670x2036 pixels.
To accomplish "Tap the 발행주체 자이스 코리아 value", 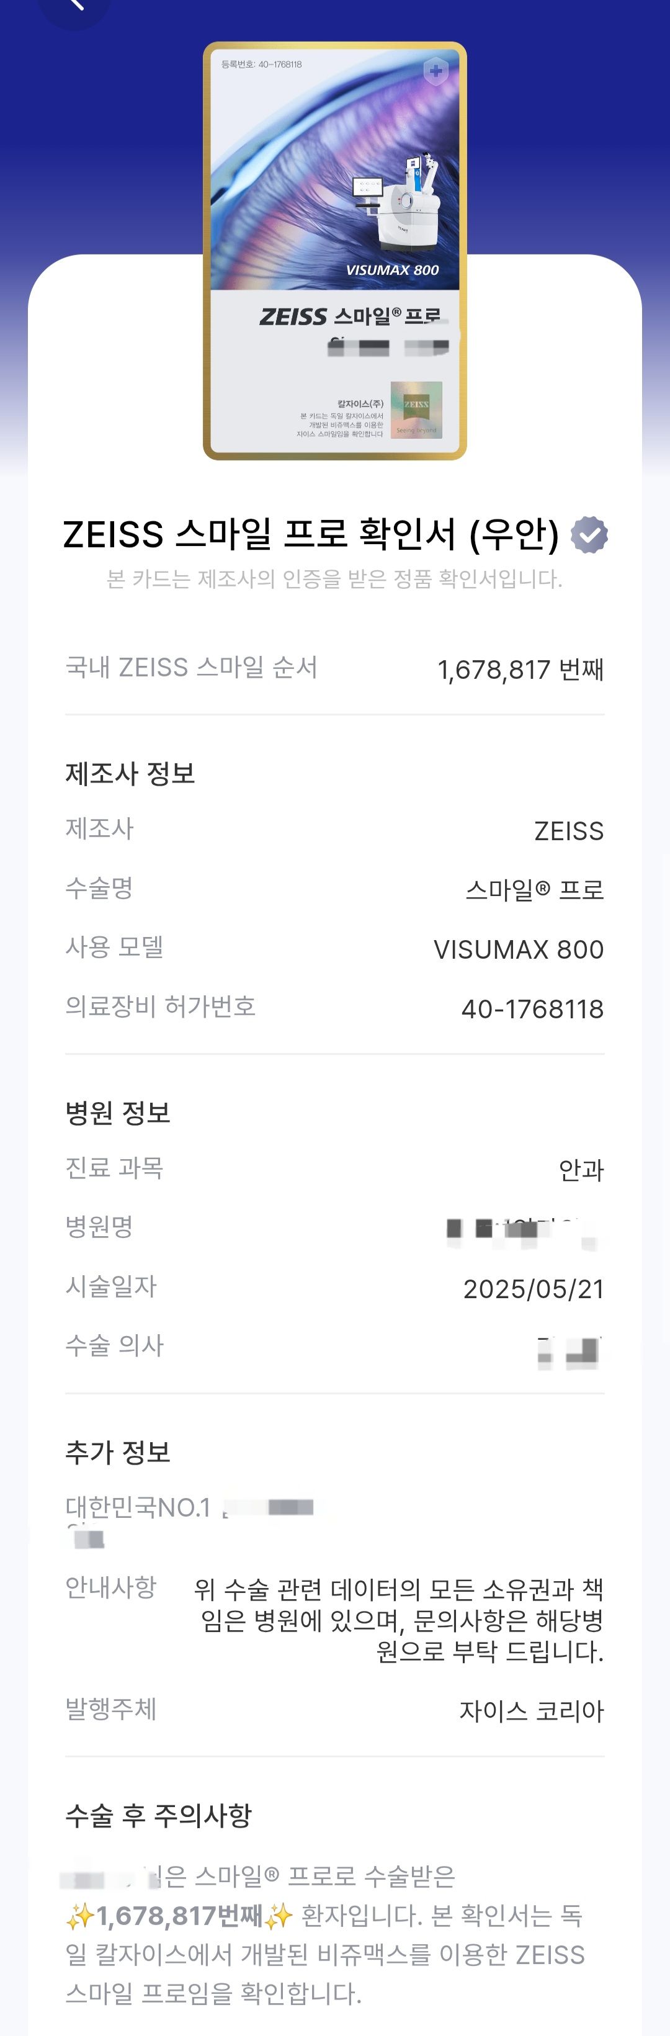I will click(532, 1711).
